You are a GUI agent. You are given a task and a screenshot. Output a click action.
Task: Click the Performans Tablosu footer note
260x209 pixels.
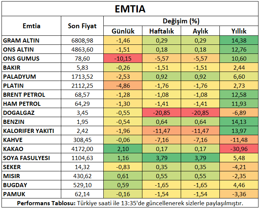[130, 203]
